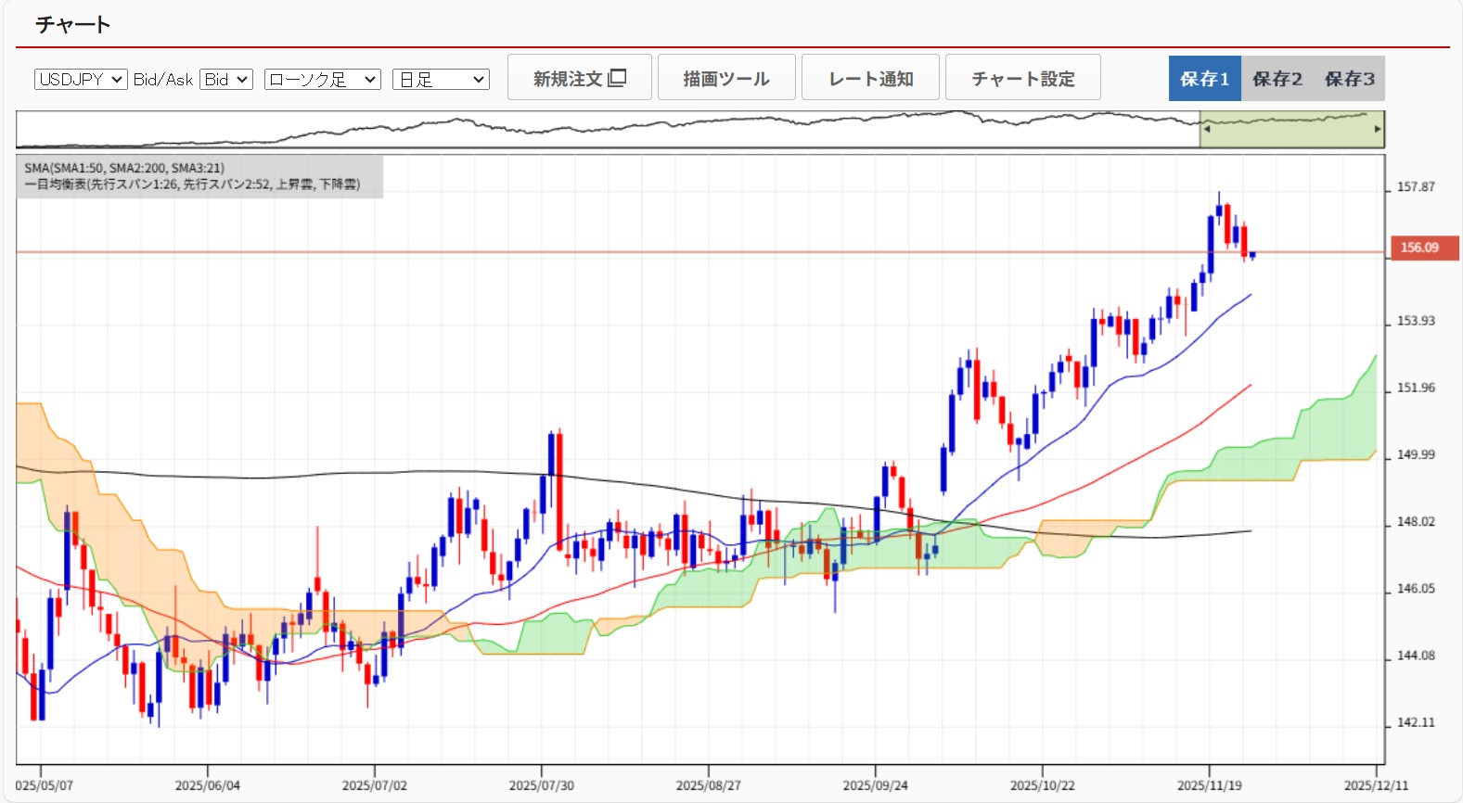Click the 2025/11/19 date axis label

(x=1209, y=785)
